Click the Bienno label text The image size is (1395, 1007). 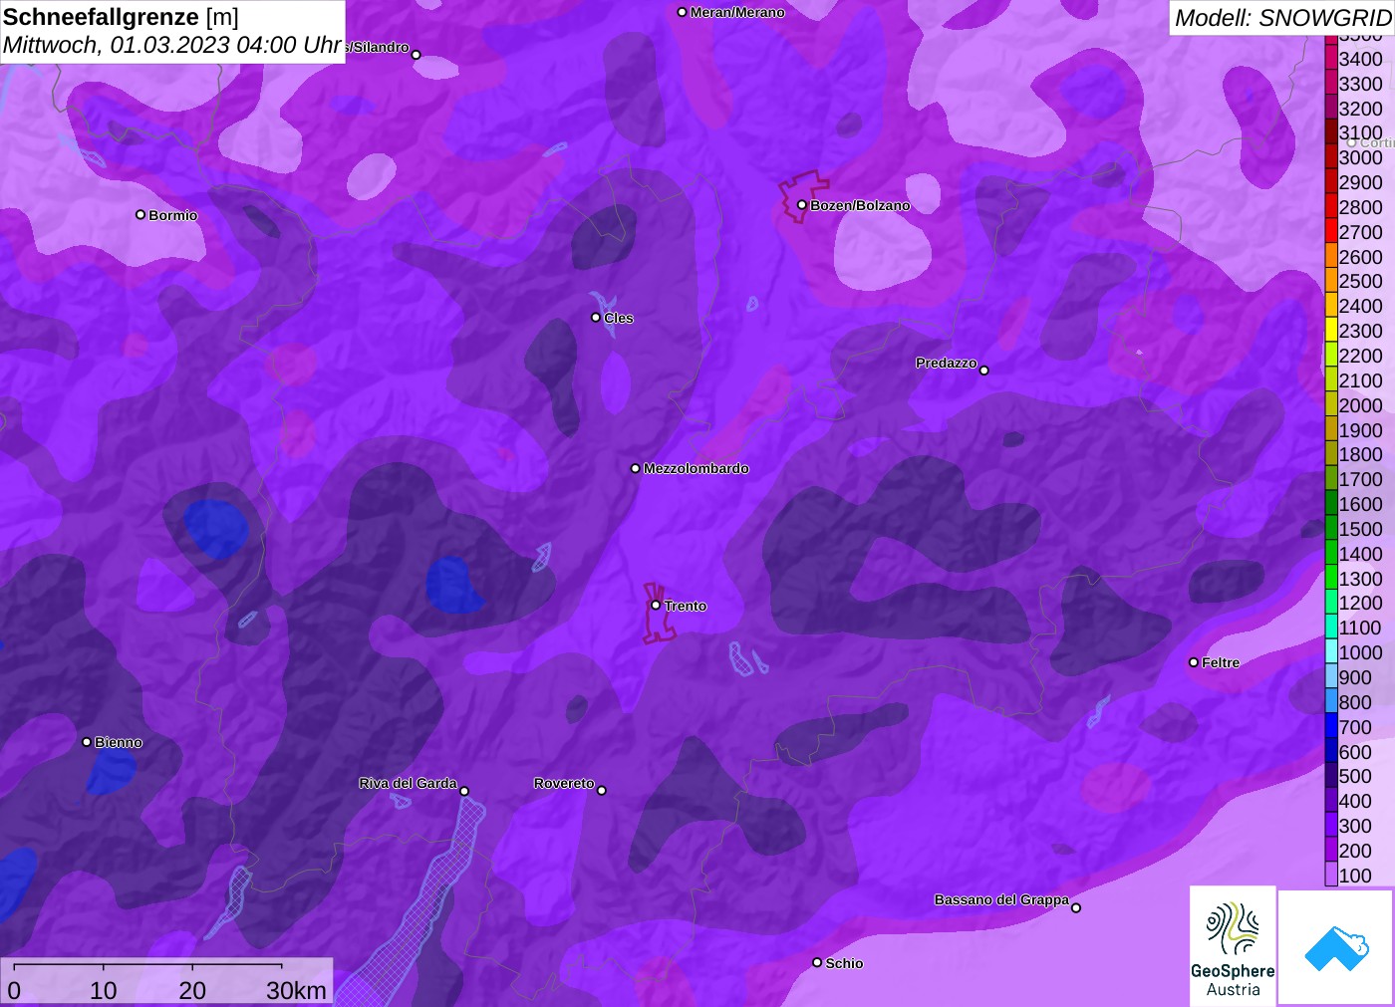(x=119, y=742)
